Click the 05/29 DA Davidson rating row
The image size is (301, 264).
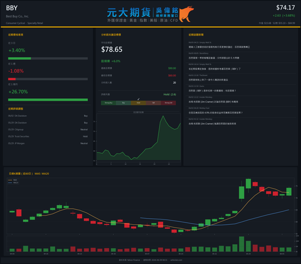(48, 123)
